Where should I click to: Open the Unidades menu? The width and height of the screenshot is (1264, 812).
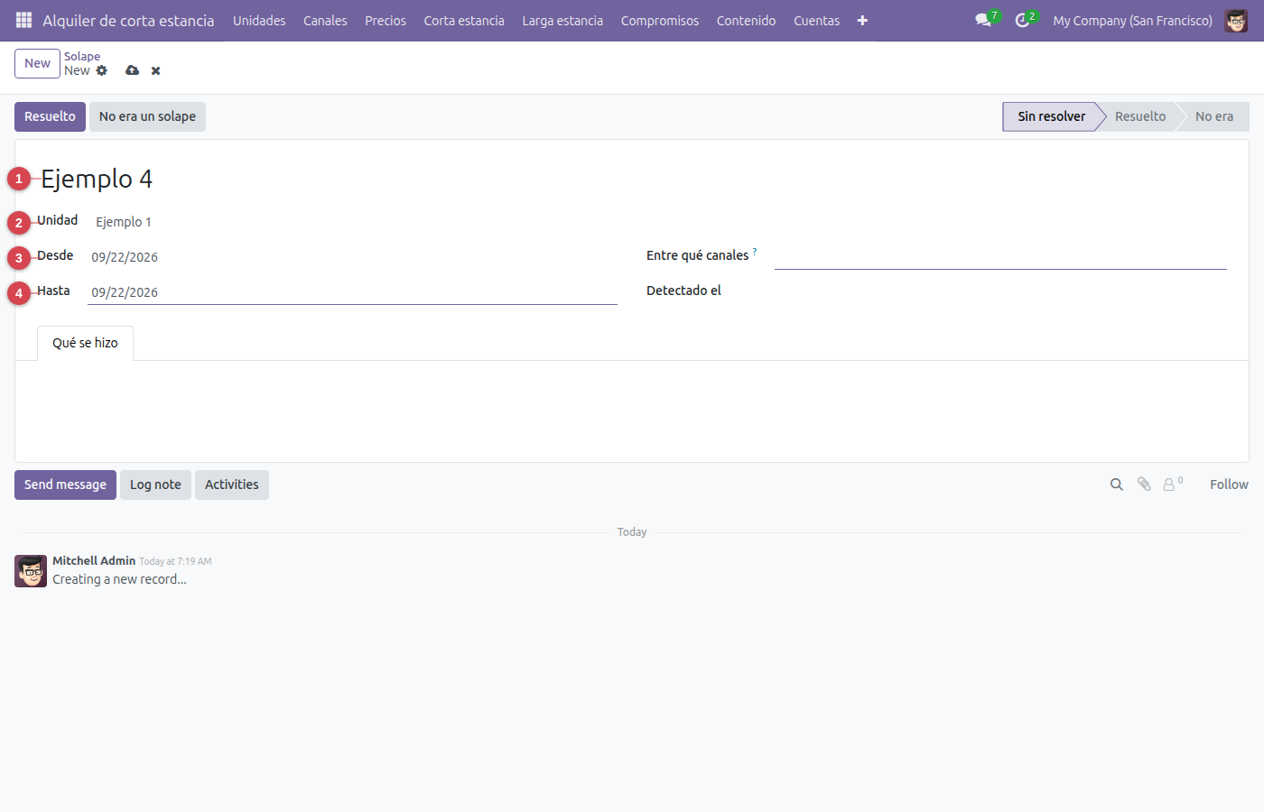pos(259,20)
